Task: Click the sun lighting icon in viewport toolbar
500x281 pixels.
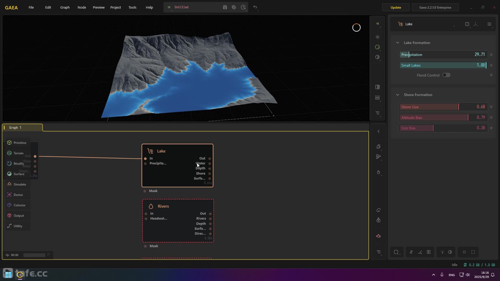Action: (377, 37)
